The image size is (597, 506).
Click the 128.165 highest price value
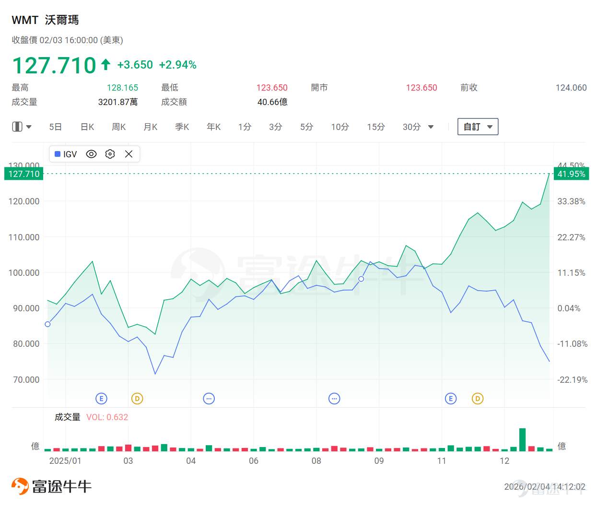[x=122, y=88]
